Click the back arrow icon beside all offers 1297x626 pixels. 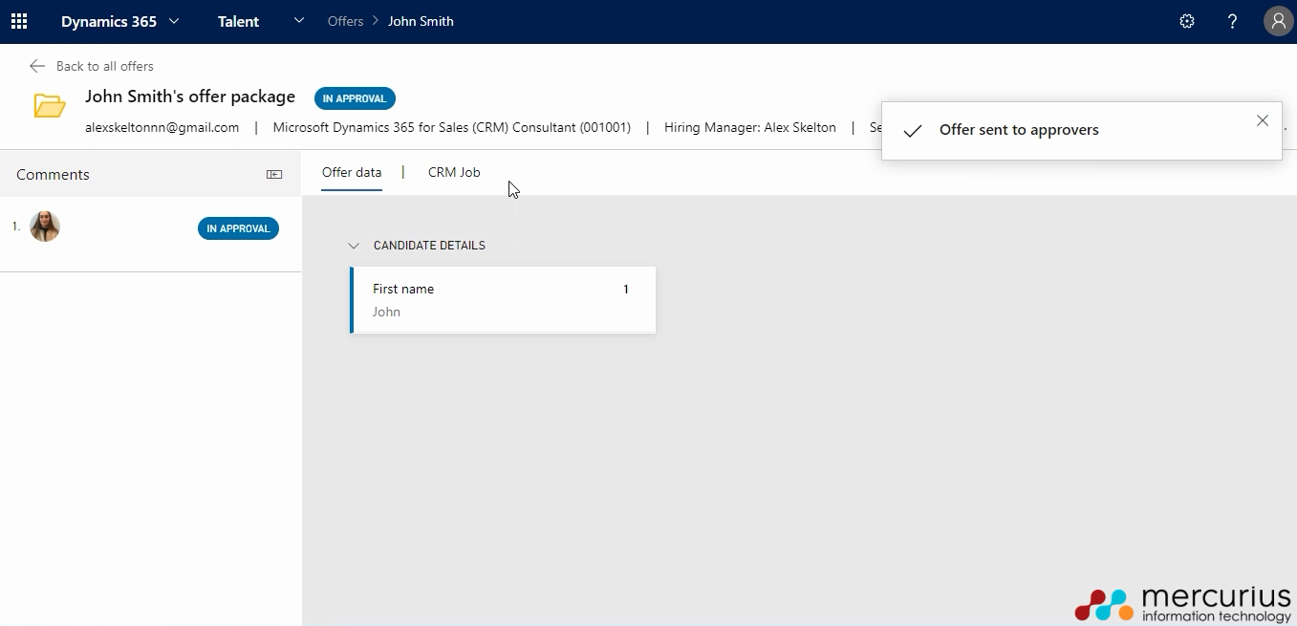[x=37, y=66]
